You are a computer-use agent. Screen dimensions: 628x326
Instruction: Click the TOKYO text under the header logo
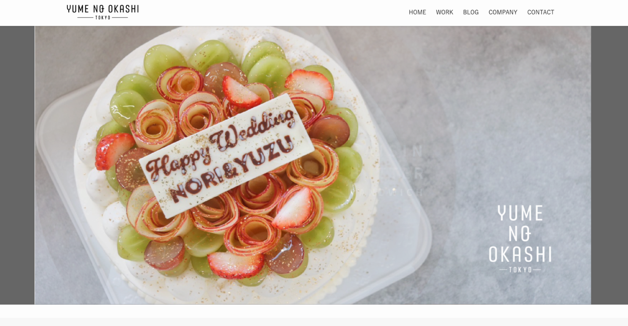pos(103,17)
